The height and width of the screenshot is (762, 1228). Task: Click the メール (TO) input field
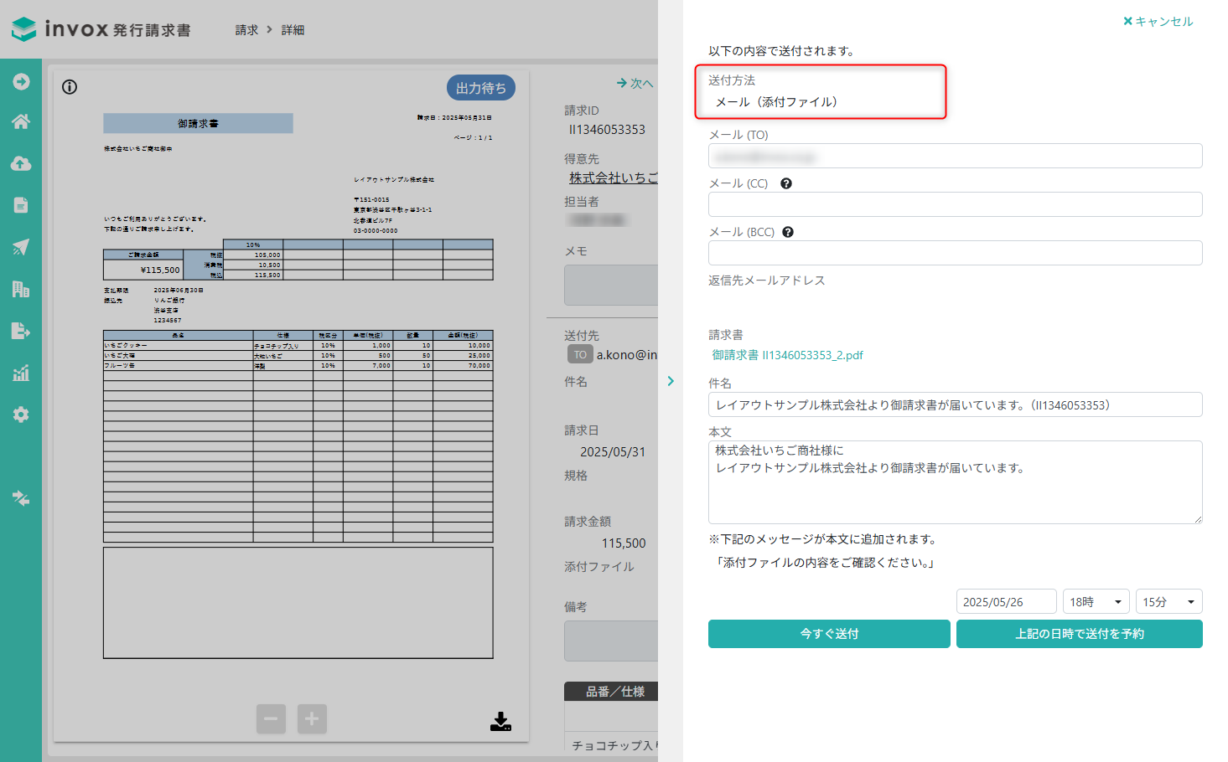[956, 156]
